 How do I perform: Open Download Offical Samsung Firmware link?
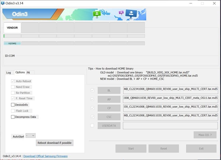[x=45, y=156]
